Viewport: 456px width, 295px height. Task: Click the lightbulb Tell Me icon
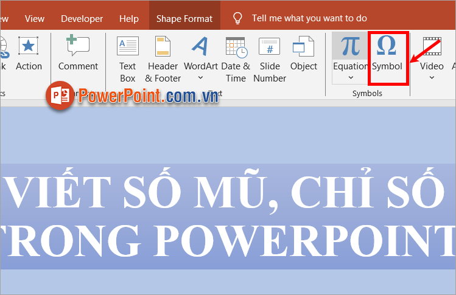[x=237, y=18]
